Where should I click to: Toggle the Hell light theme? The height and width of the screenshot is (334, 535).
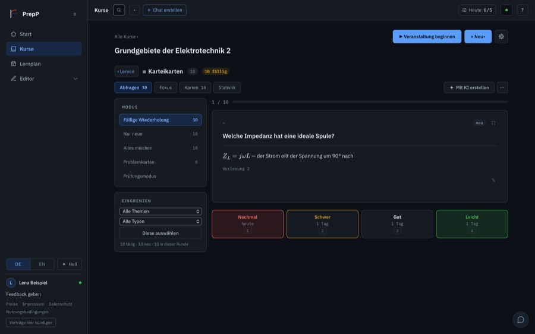[70, 264]
